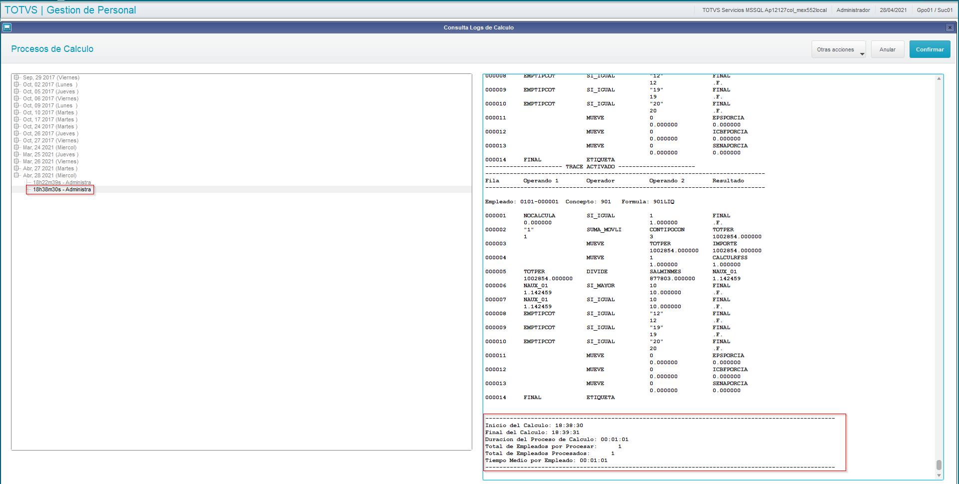This screenshot has height=484, width=959.
Task: Click the 28/04/2021 date in header
Action: point(893,10)
